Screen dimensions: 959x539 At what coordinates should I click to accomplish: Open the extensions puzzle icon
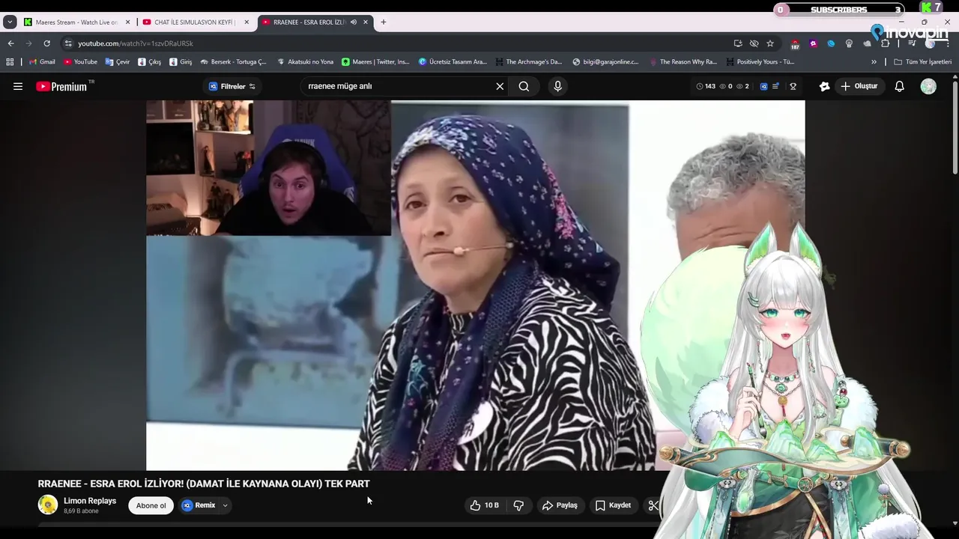click(x=886, y=43)
